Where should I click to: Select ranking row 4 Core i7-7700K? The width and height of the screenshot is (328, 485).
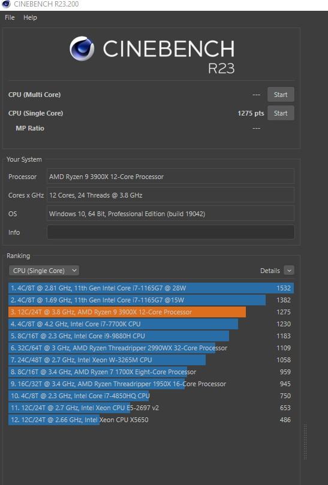coord(151,324)
